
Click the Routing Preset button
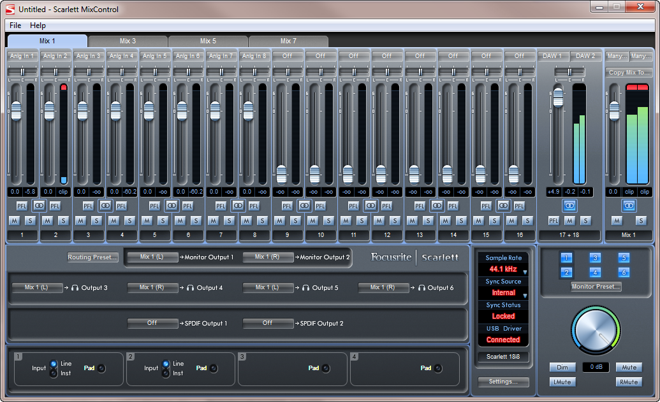[x=92, y=257]
